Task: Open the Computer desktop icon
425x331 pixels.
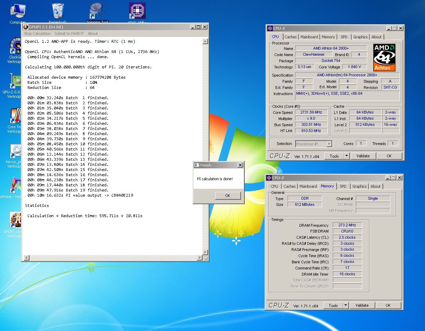Action: coord(17,13)
